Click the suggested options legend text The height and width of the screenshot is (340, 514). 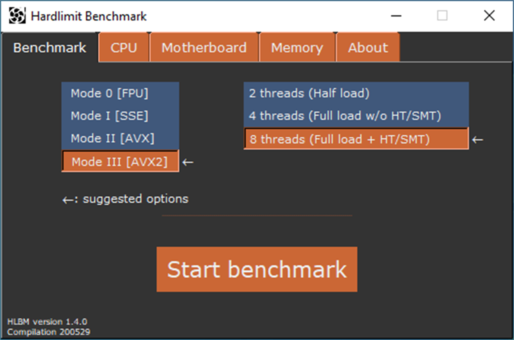point(126,199)
